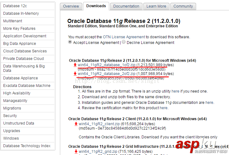The height and width of the screenshot is (155, 229).
Task: Click 'here' link for unzip utility
Action: (x=175, y=91)
